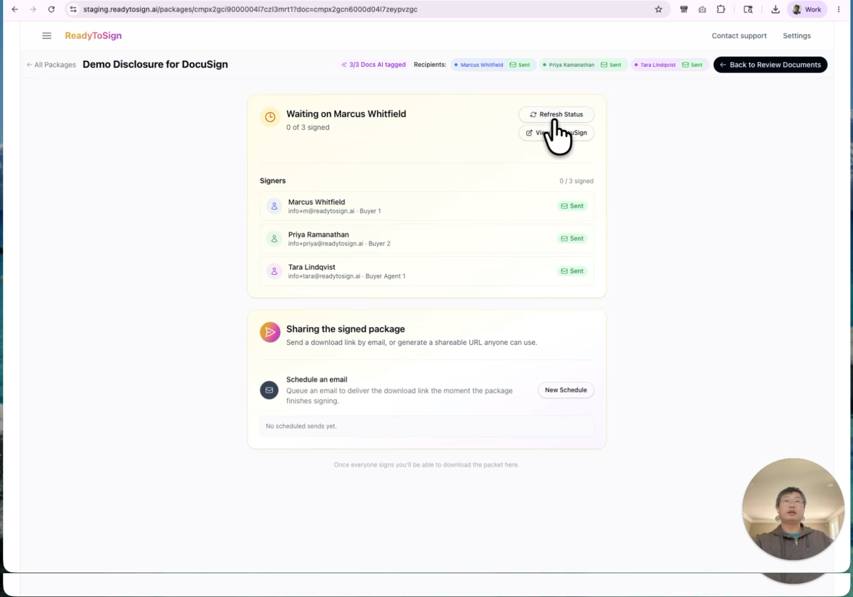Click Sent badge in Priya Ramanathan row
The image size is (853, 597).
point(572,239)
